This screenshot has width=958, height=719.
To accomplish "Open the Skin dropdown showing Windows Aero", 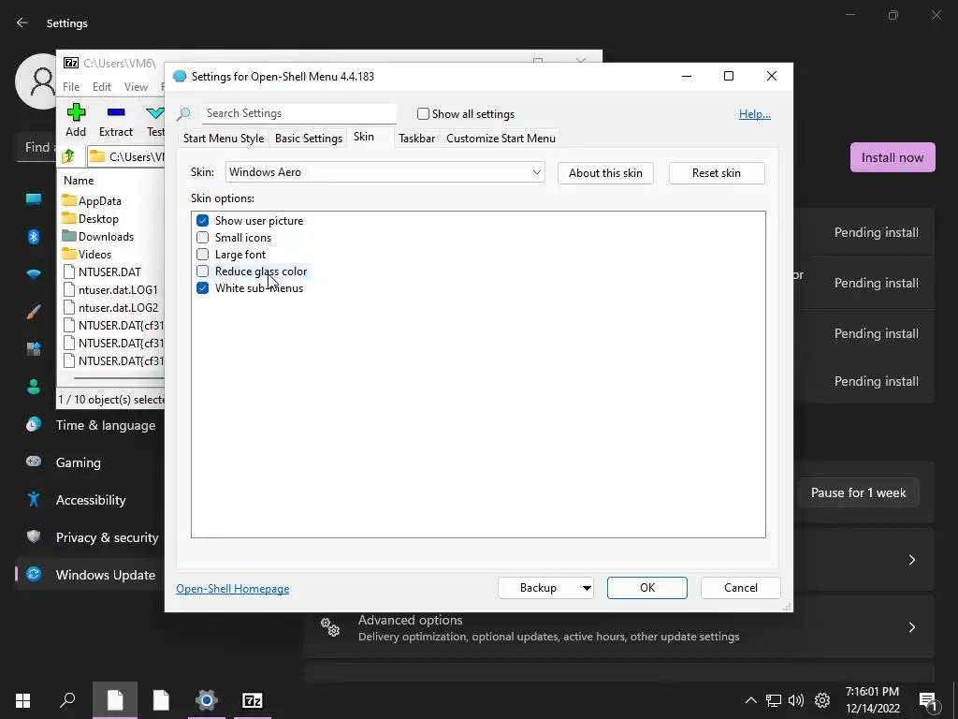I will pos(385,172).
